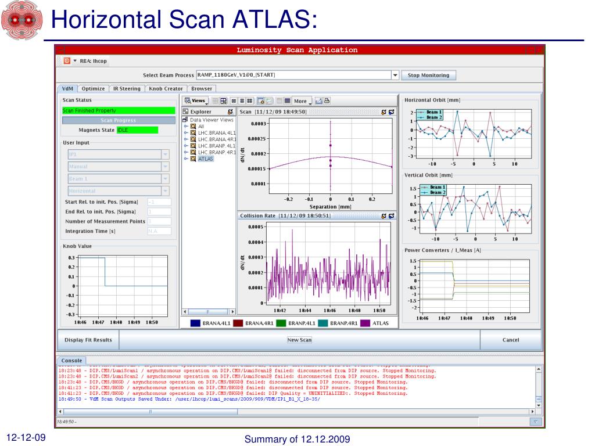Viewport: 595px width, 446px height.
Task: Click the greyed-out blank square toolbar icon
Action: 279,101
